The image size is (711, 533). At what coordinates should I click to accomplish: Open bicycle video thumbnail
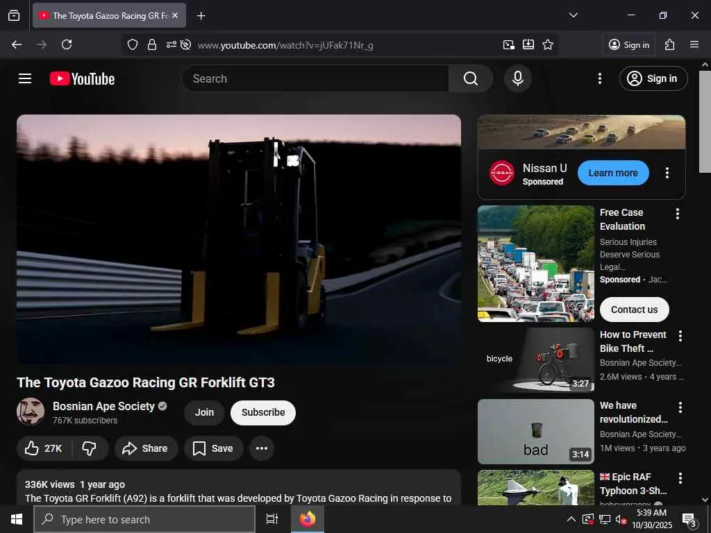click(535, 360)
